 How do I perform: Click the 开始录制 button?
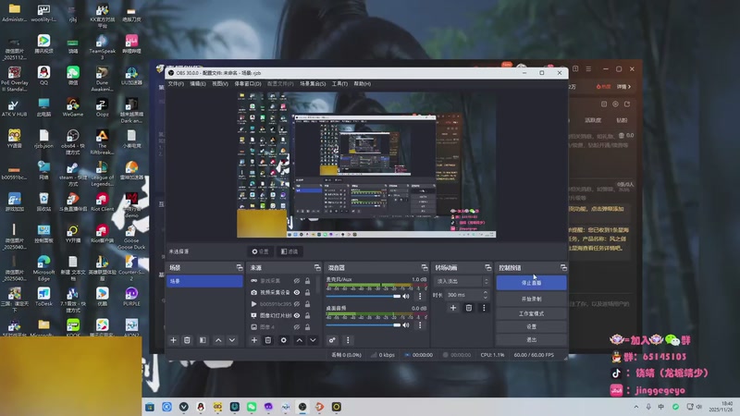coord(531,299)
